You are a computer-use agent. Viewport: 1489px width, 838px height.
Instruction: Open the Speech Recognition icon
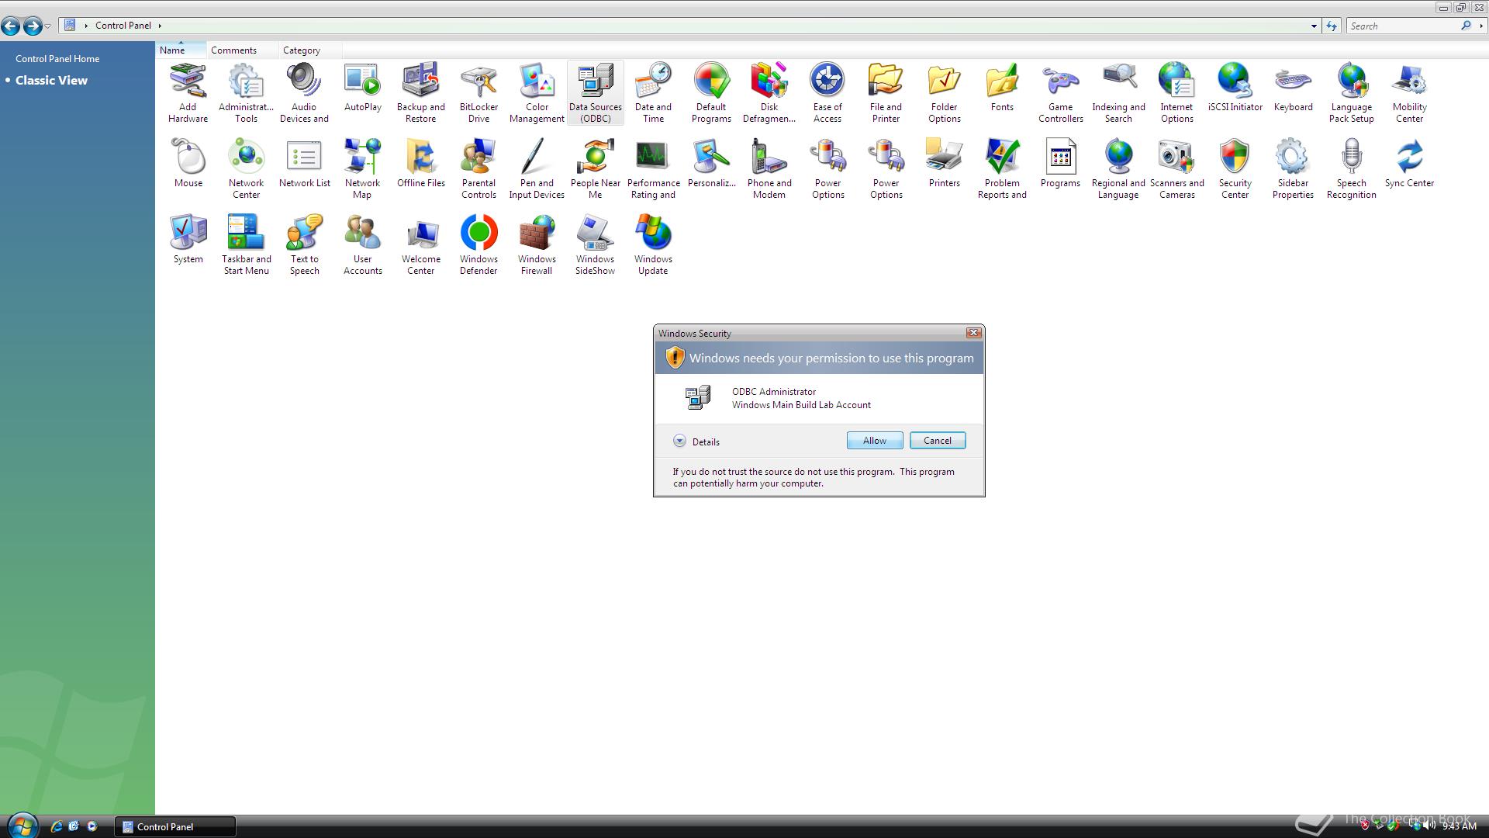(x=1351, y=168)
